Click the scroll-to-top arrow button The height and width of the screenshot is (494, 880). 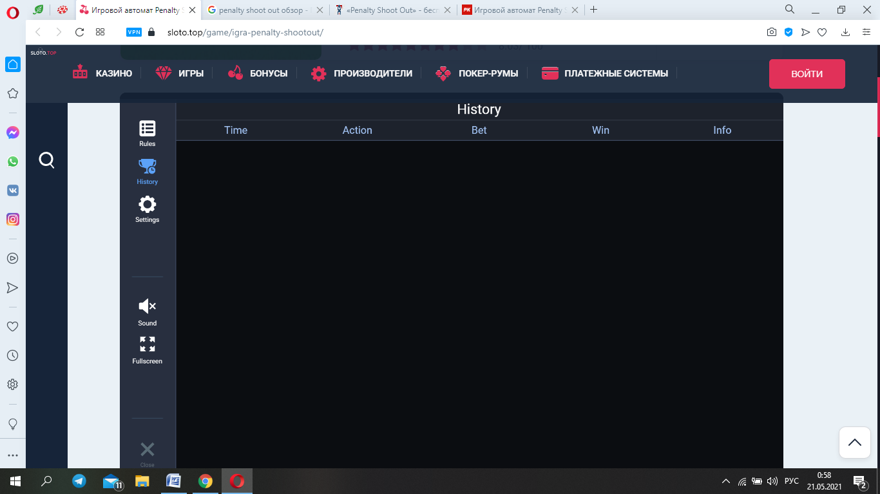(x=855, y=443)
